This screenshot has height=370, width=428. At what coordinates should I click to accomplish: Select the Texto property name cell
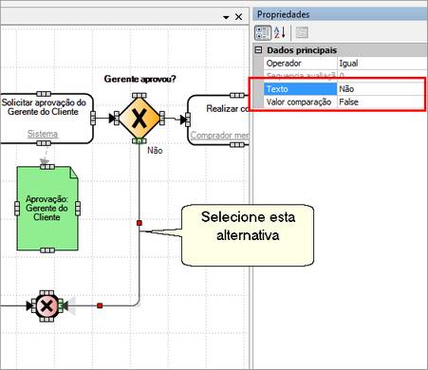(x=300, y=89)
